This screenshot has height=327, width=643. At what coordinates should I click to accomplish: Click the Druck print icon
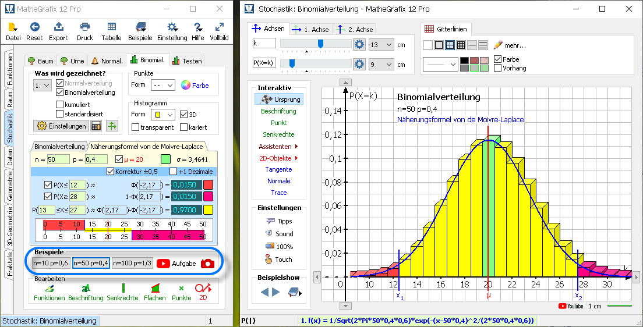point(85,27)
